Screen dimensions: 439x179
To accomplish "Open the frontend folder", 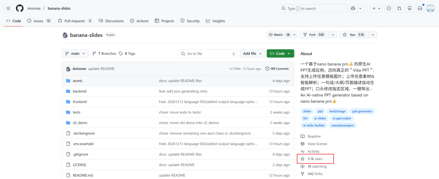I will (80, 102).
